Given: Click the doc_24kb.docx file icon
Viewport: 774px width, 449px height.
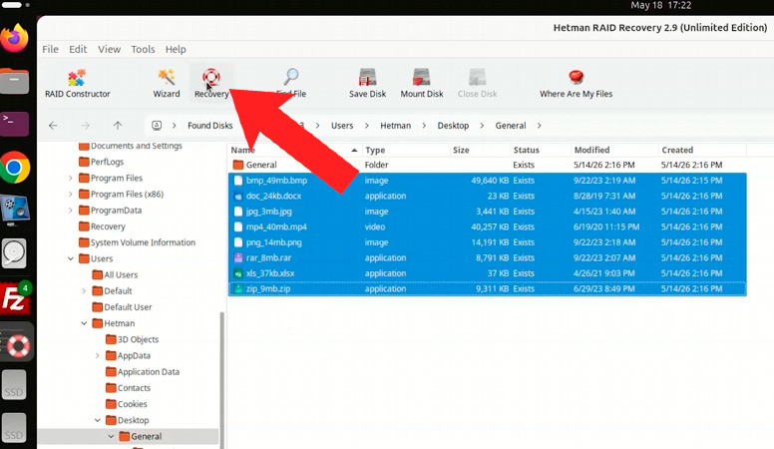Looking at the screenshot, I should click(x=238, y=196).
